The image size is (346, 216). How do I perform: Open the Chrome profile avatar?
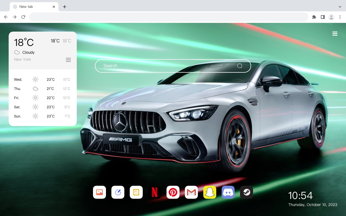point(331,17)
